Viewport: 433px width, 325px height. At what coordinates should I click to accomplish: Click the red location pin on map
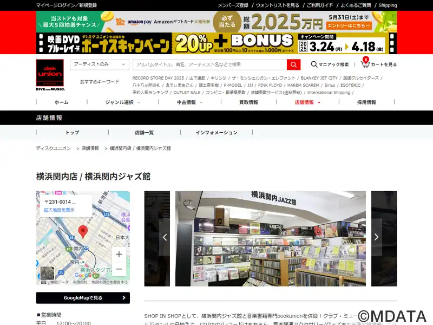pyautogui.click(x=83, y=232)
